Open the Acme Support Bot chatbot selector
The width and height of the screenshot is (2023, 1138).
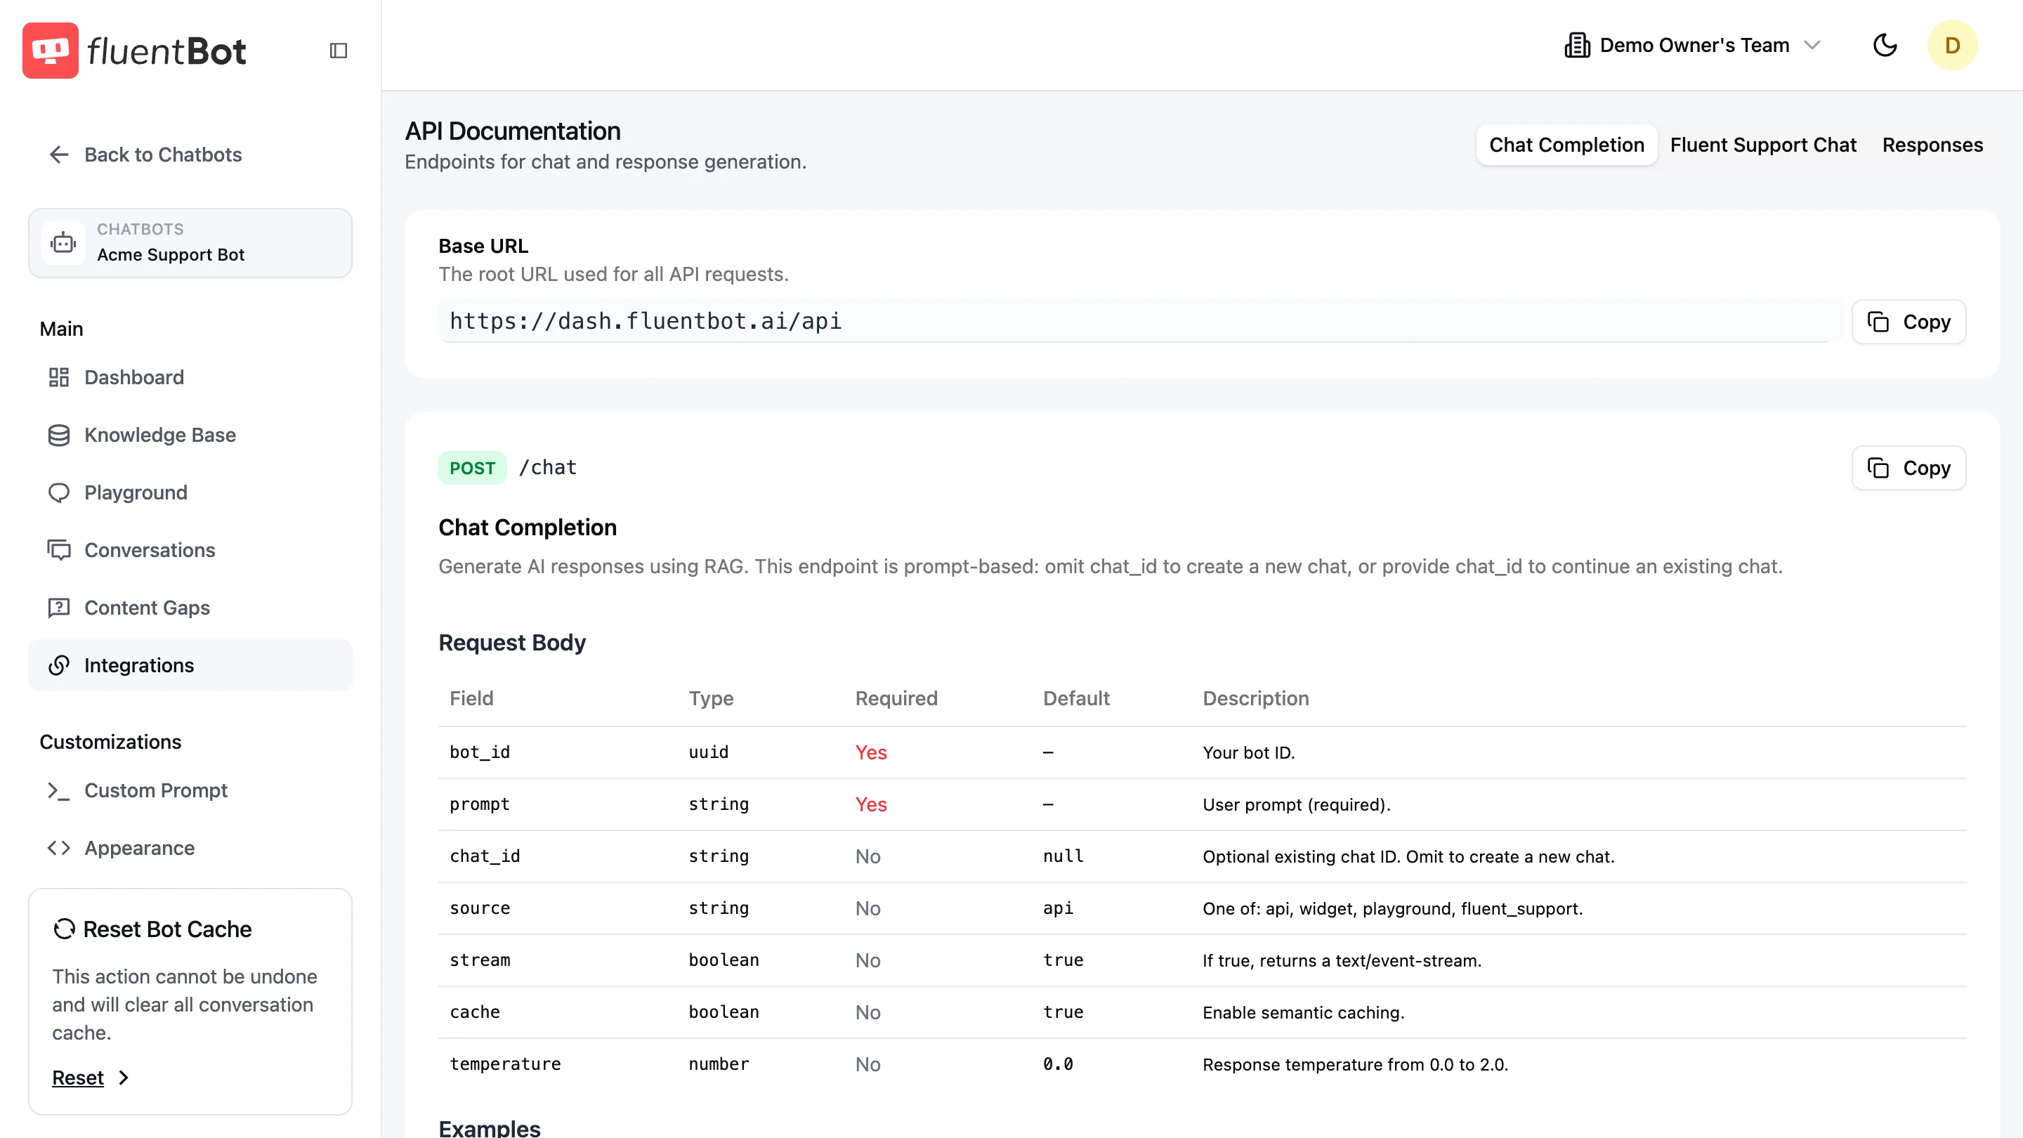click(x=190, y=242)
